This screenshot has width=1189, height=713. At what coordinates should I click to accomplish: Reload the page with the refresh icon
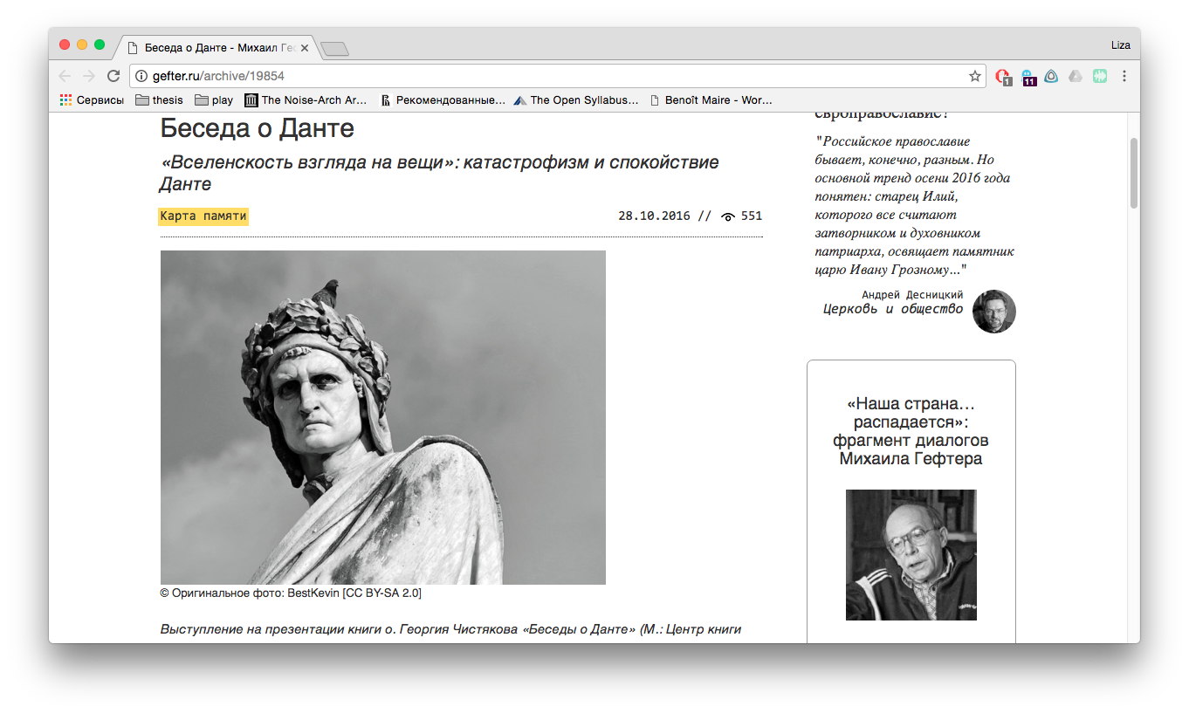(x=113, y=76)
